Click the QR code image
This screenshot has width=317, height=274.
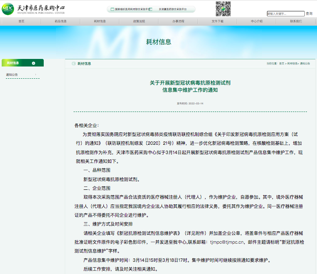223,8
